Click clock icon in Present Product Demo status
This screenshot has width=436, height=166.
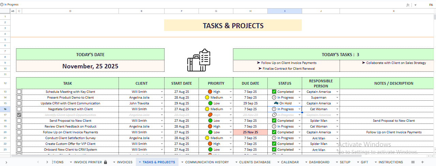(274, 98)
